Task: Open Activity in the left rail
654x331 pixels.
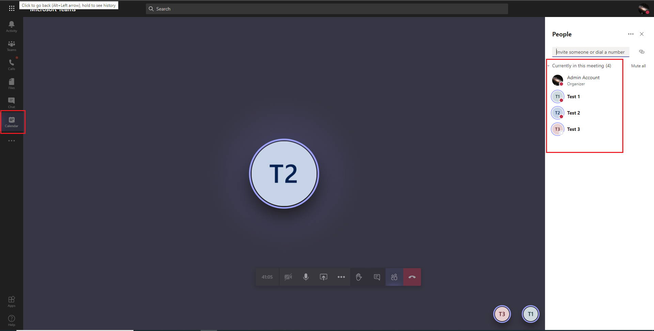Action: click(x=12, y=27)
